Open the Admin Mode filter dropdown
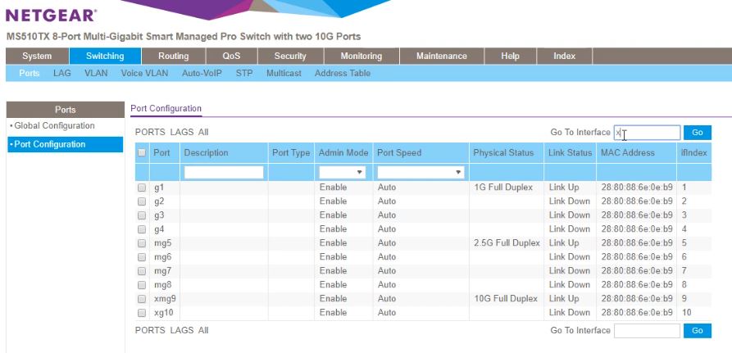Screen dimensions: 732x353 [x=343, y=173]
